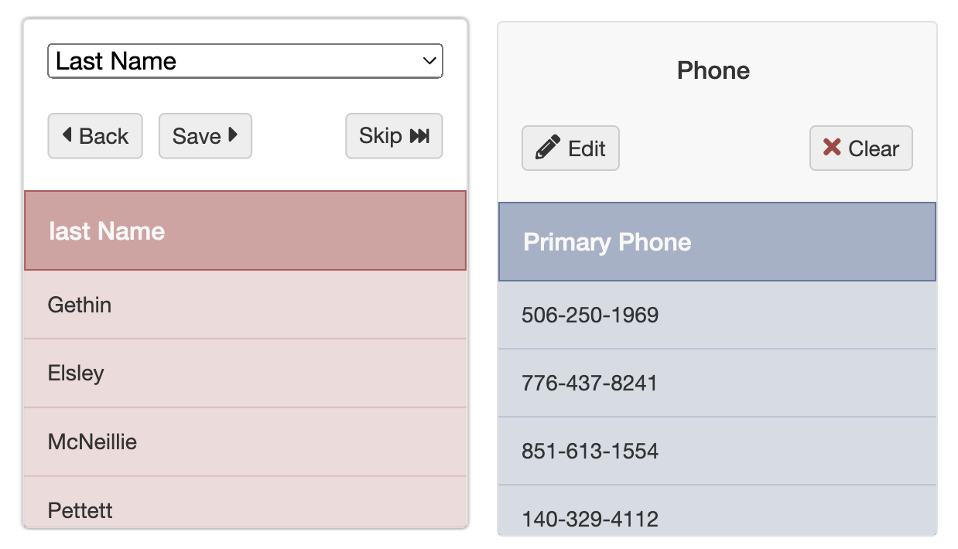Viewport: 958px width, 549px height.
Task: Click the pencil icon beside Edit
Action: click(x=548, y=148)
